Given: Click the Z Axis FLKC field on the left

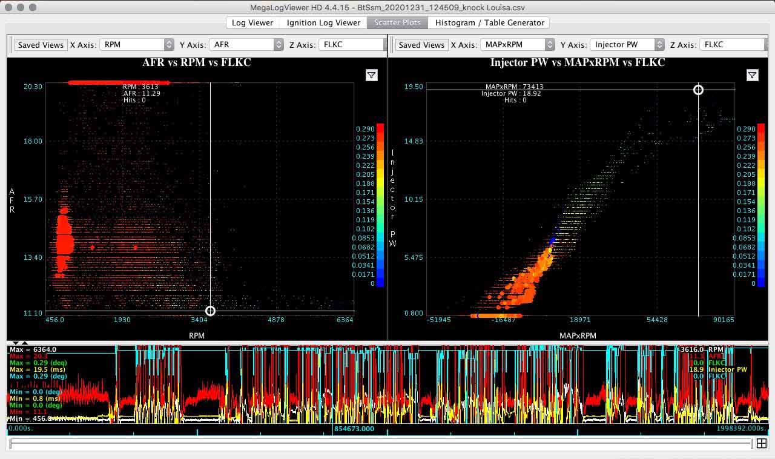Looking at the screenshot, I should tap(352, 44).
